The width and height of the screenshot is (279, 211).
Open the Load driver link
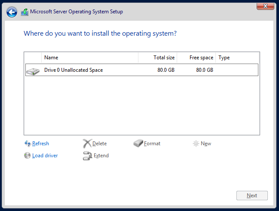(45, 156)
